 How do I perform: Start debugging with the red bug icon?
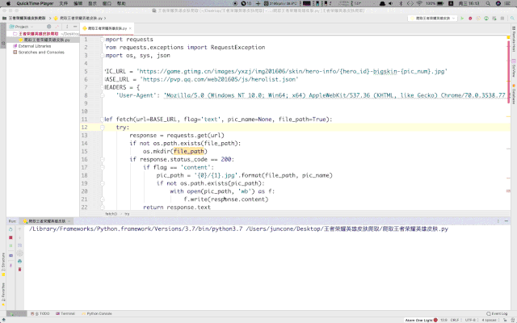(x=470, y=18)
